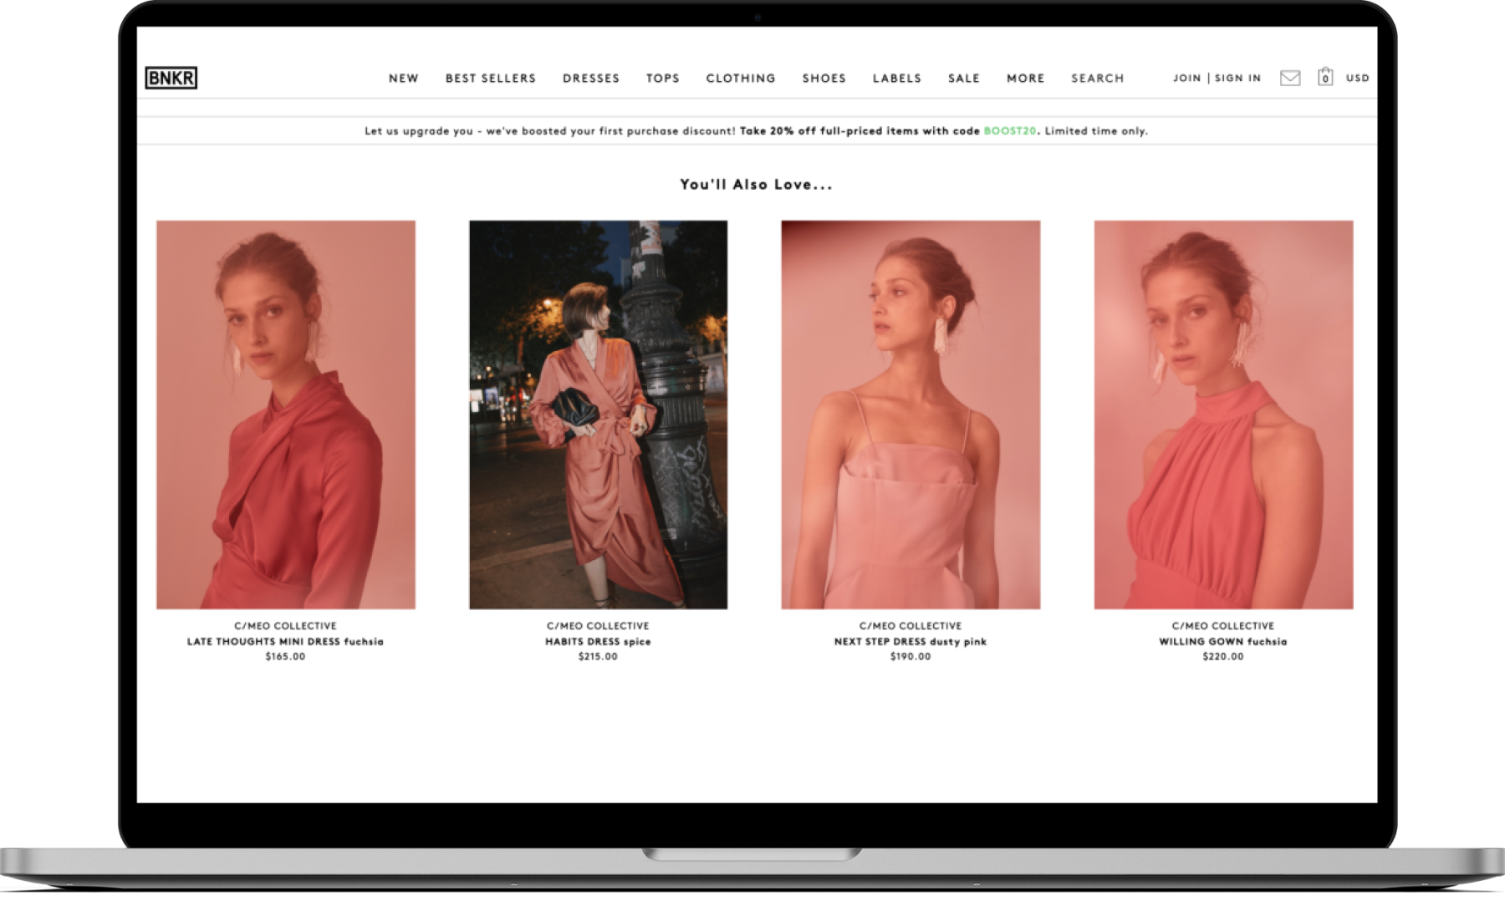This screenshot has height=916, width=1505.
Task: Click the $220.00 price
Action: [1223, 657]
